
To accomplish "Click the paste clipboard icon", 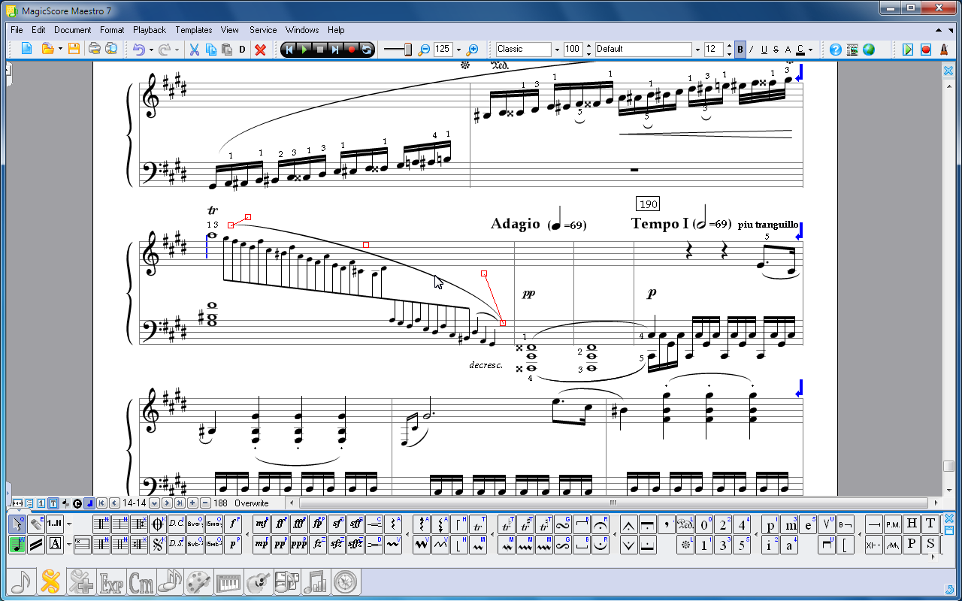I will coord(226,50).
